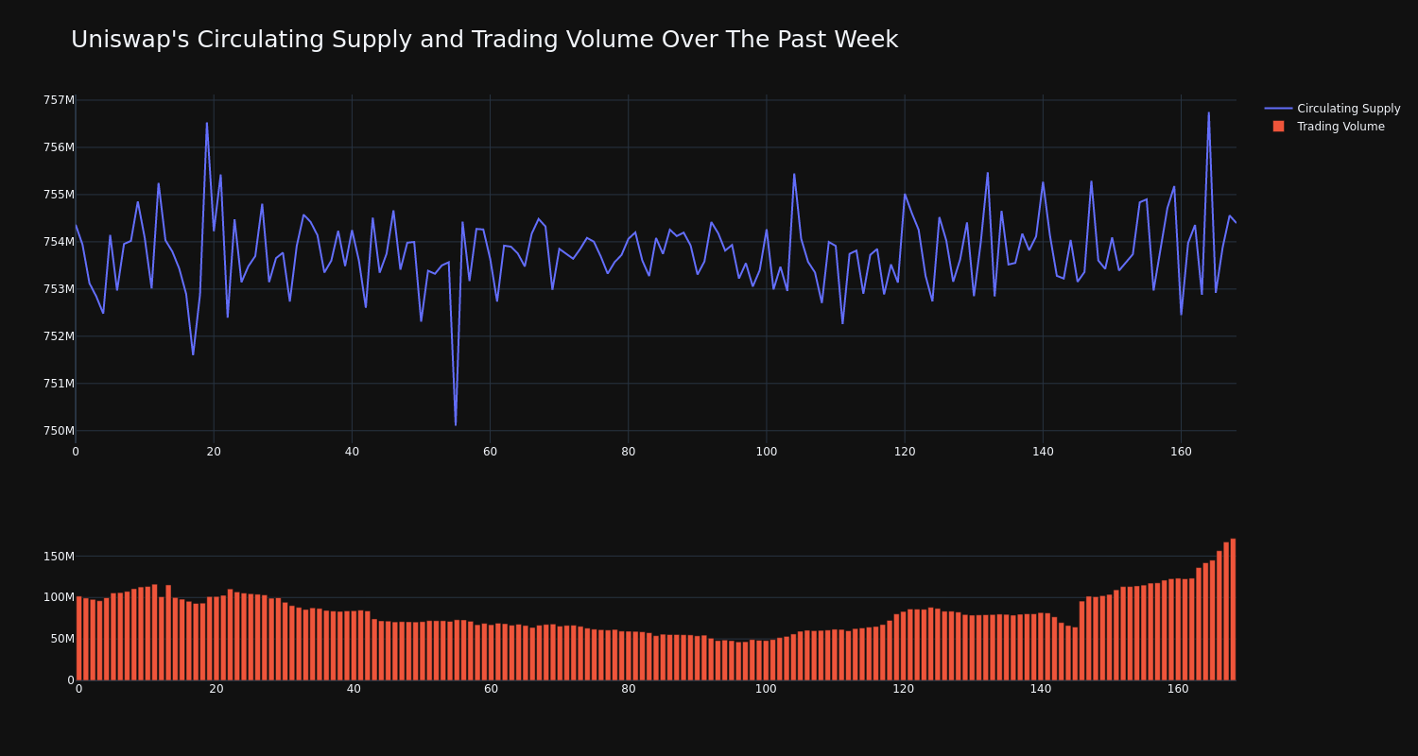Click the 60 tick on supply chart x-axis
The height and width of the screenshot is (756, 1418).
point(490,452)
